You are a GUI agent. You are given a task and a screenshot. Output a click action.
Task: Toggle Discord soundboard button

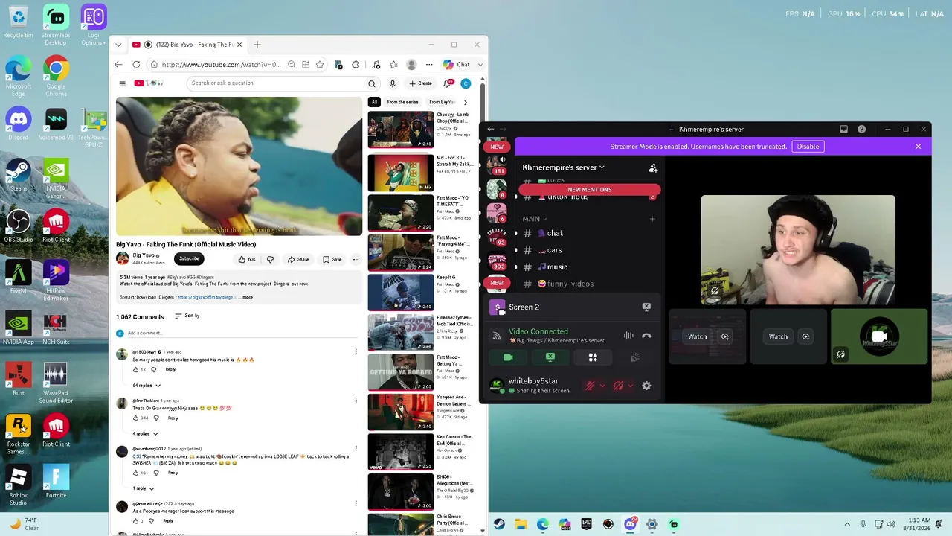tap(635, 357)
